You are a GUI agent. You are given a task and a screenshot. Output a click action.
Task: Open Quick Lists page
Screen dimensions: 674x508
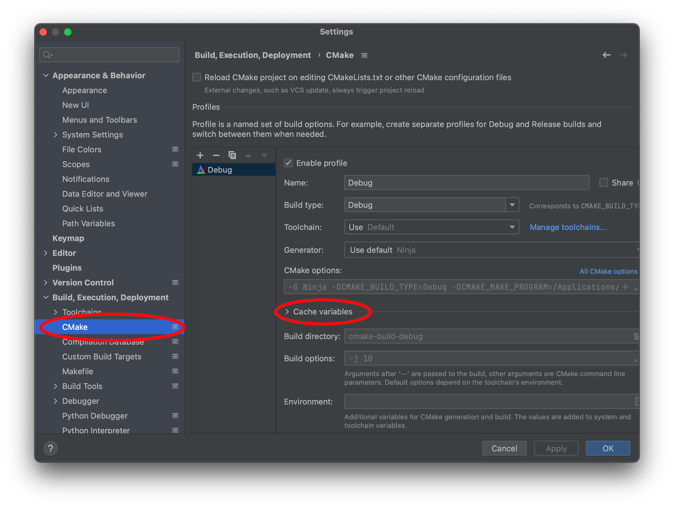pos(83,209)
